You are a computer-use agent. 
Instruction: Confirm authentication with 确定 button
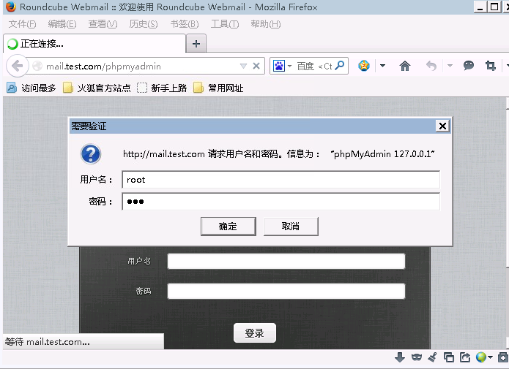pyautogui.click(x=229, y=226)
